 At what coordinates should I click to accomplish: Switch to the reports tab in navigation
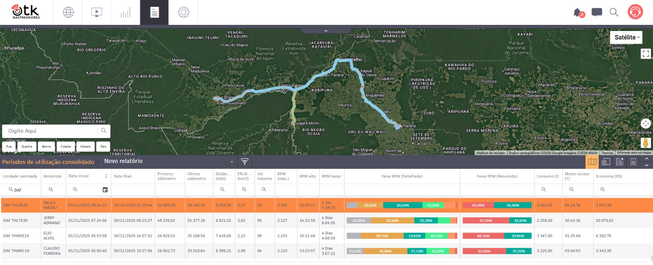pyautogui.click(x=154, y=12)
